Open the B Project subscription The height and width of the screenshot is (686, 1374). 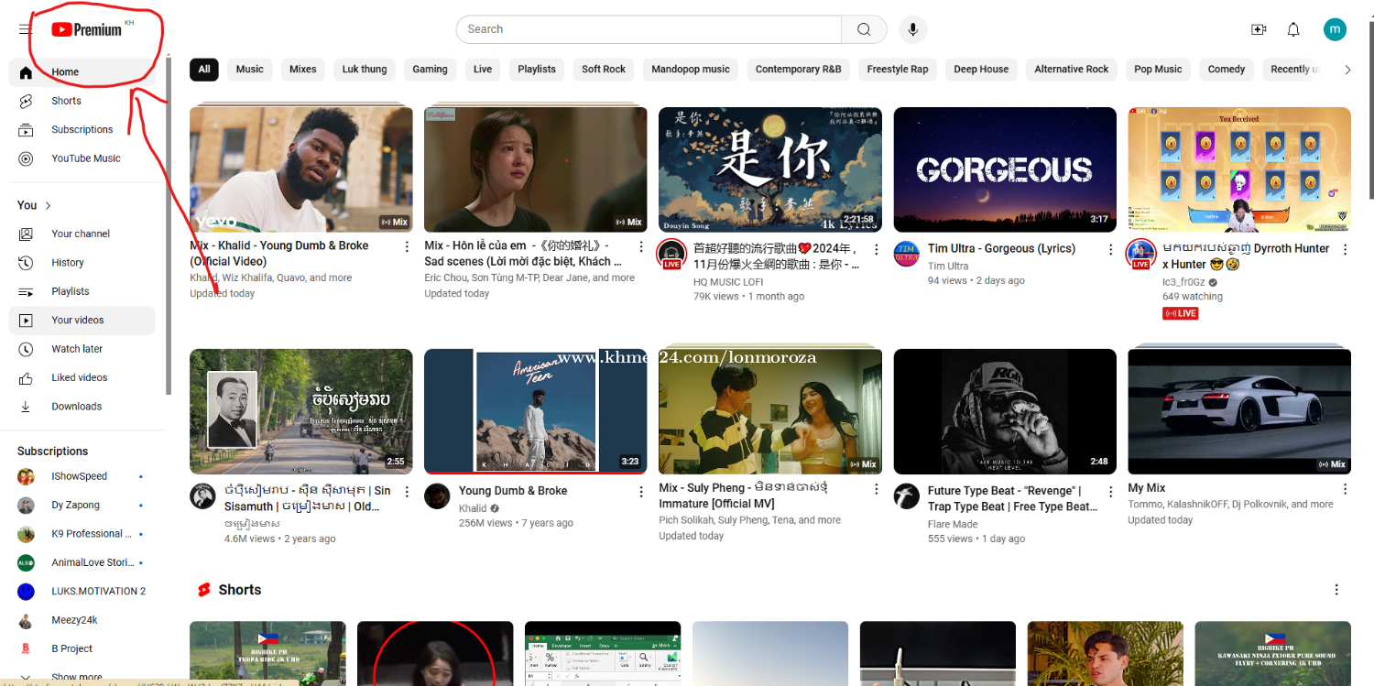click(x=82, y=648)
